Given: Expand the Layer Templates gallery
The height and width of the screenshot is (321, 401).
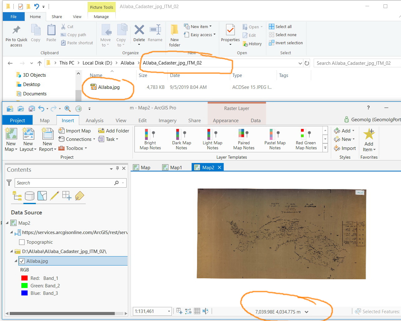Looking at the screenshot, I should point(325,148).
